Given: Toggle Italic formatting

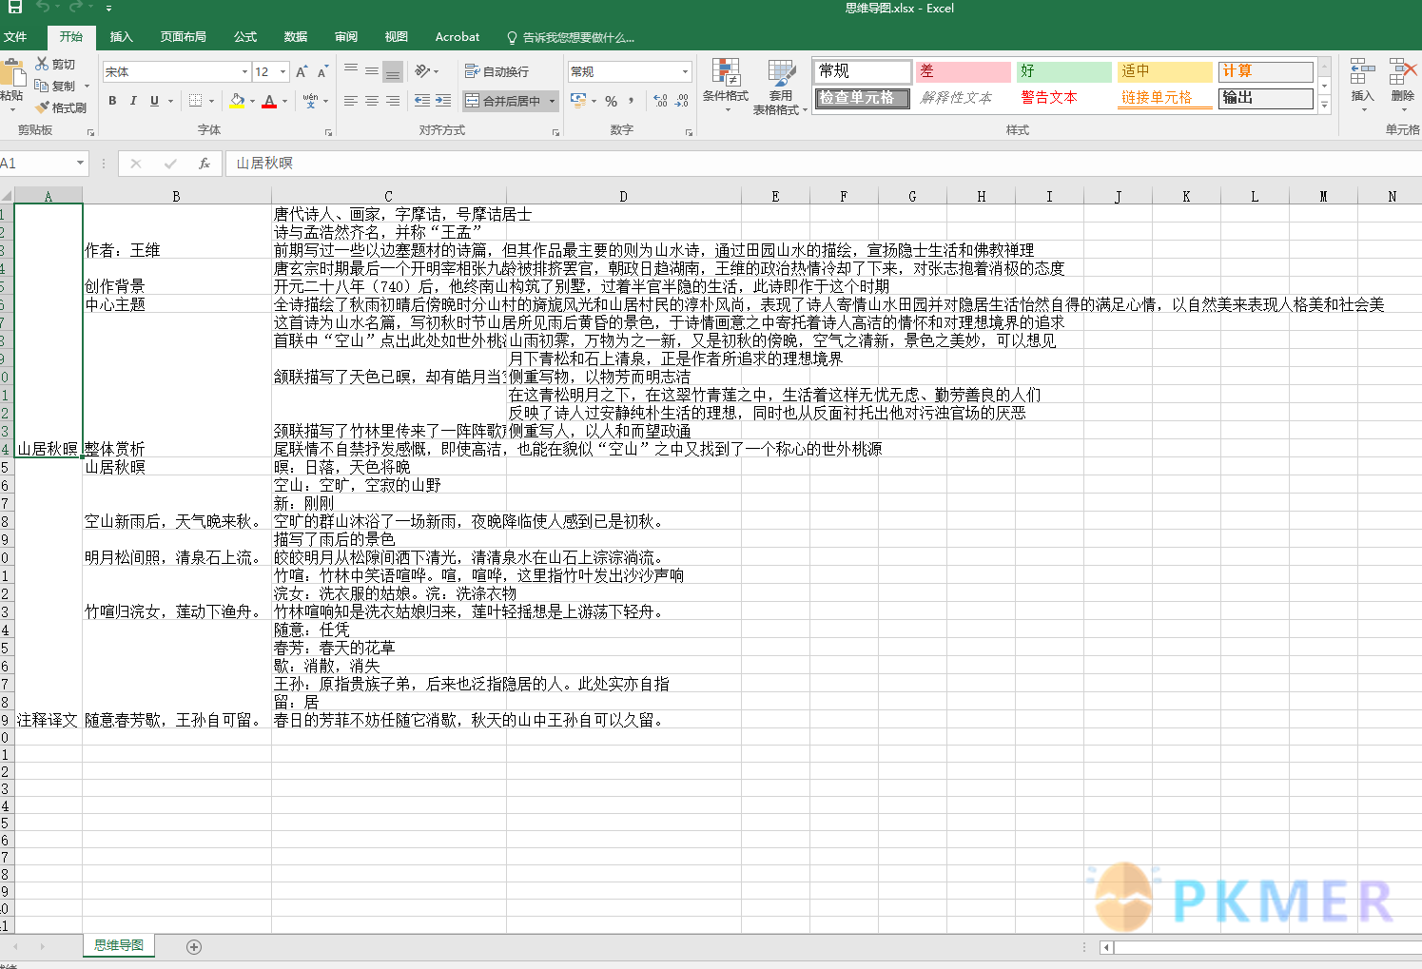Looking at the screenshot, I should [133, 101].
